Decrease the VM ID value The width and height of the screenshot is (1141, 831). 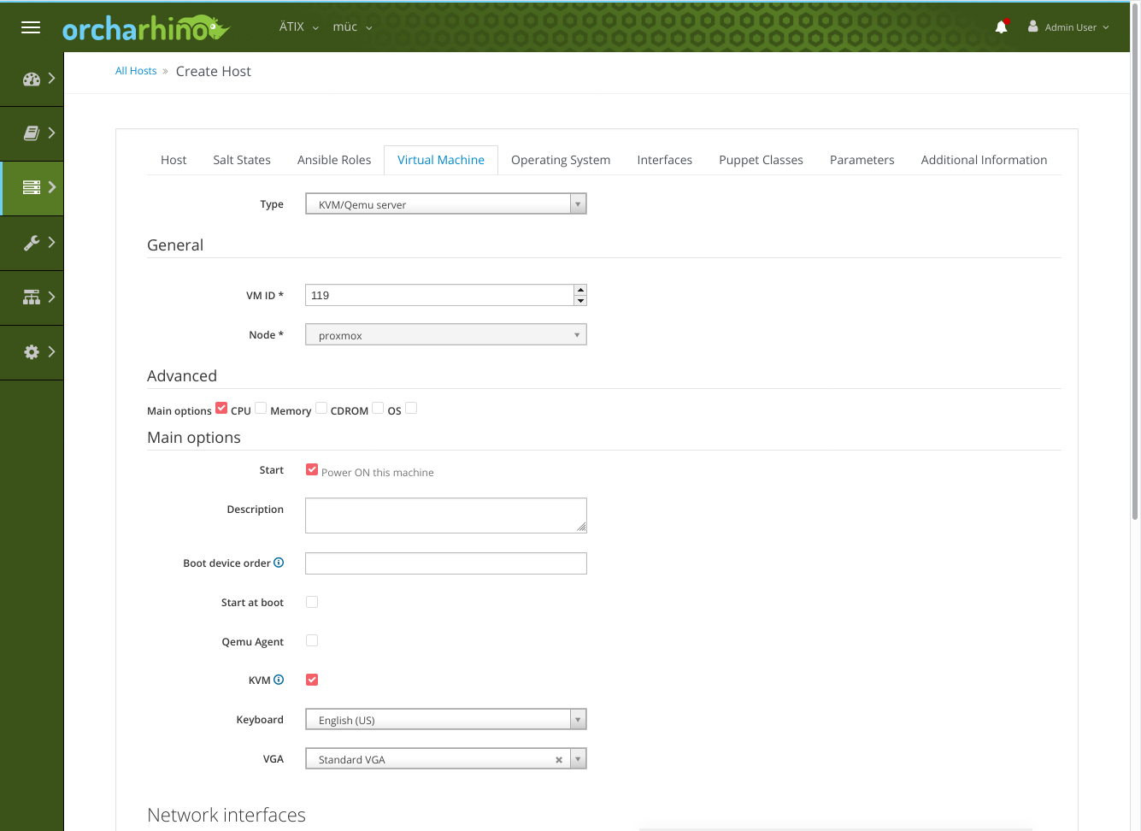tap(580, 300)
